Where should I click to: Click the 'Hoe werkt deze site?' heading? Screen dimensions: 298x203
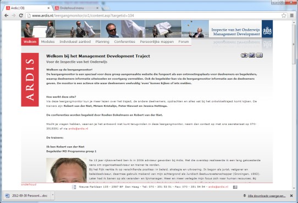61,97
